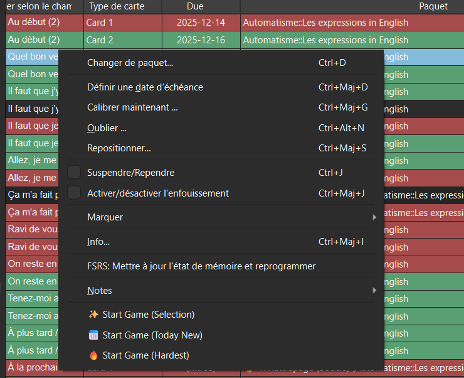464x378 pixels.
Task: Expand the Notes submenu arrow
Action: coord(374,290)
